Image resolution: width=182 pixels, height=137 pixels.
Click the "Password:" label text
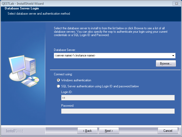[x=67, y=106]
